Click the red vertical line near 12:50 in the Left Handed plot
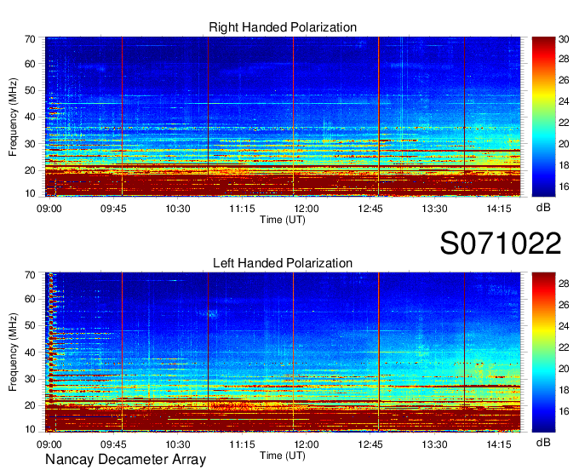This screenshot has height=470, width=579. (x=379, y=352)
